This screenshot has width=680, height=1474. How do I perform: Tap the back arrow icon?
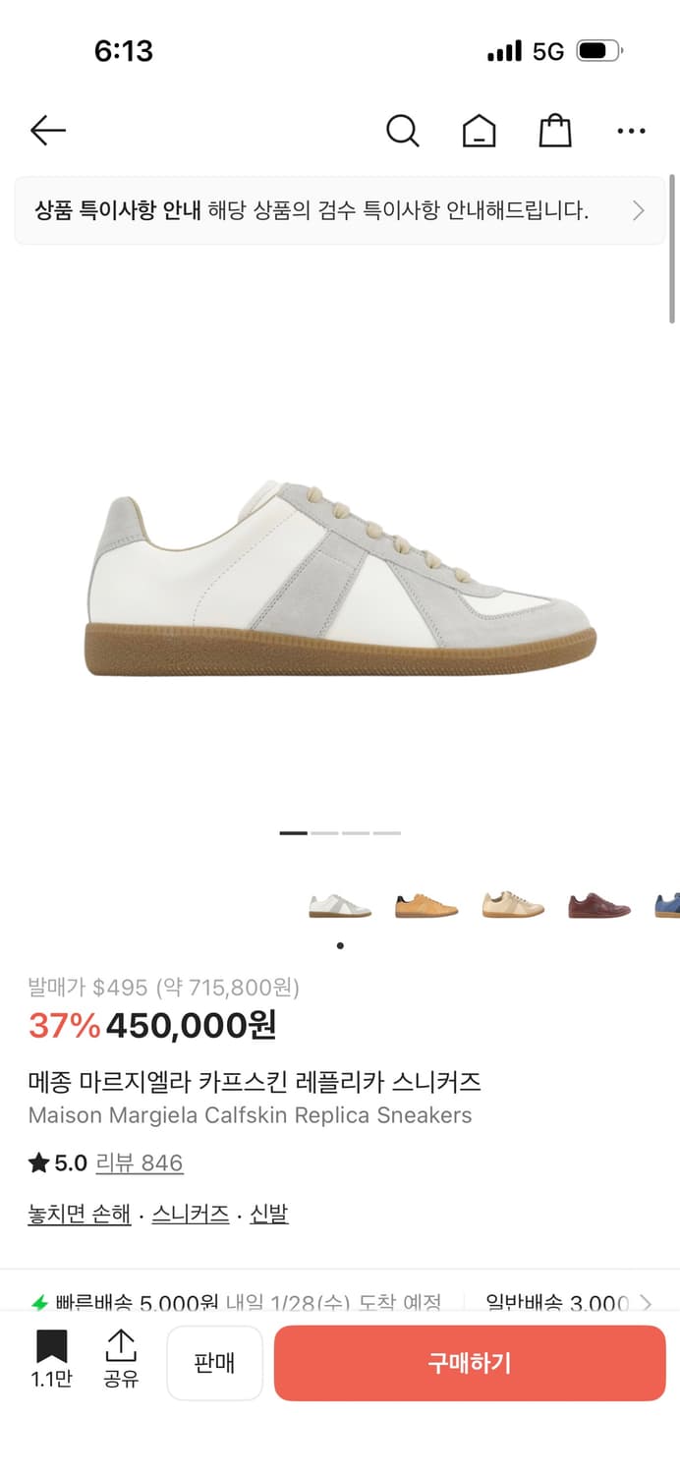point(47,130)
